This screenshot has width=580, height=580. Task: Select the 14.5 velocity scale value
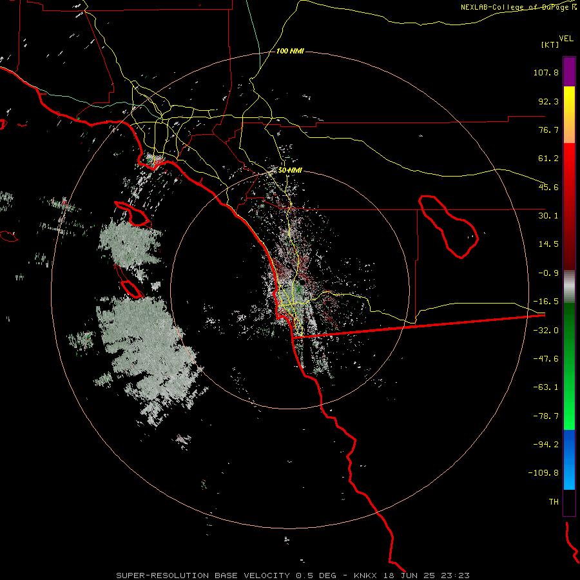point(548,244)
